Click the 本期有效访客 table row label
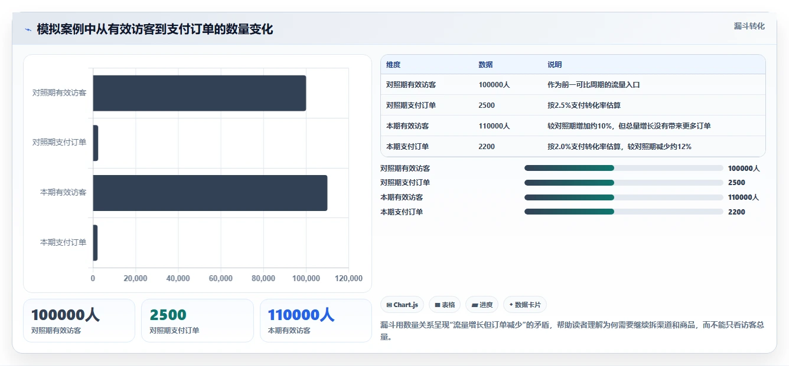The width and height of the screenshot is (789, 366). (x=407, y=126)
